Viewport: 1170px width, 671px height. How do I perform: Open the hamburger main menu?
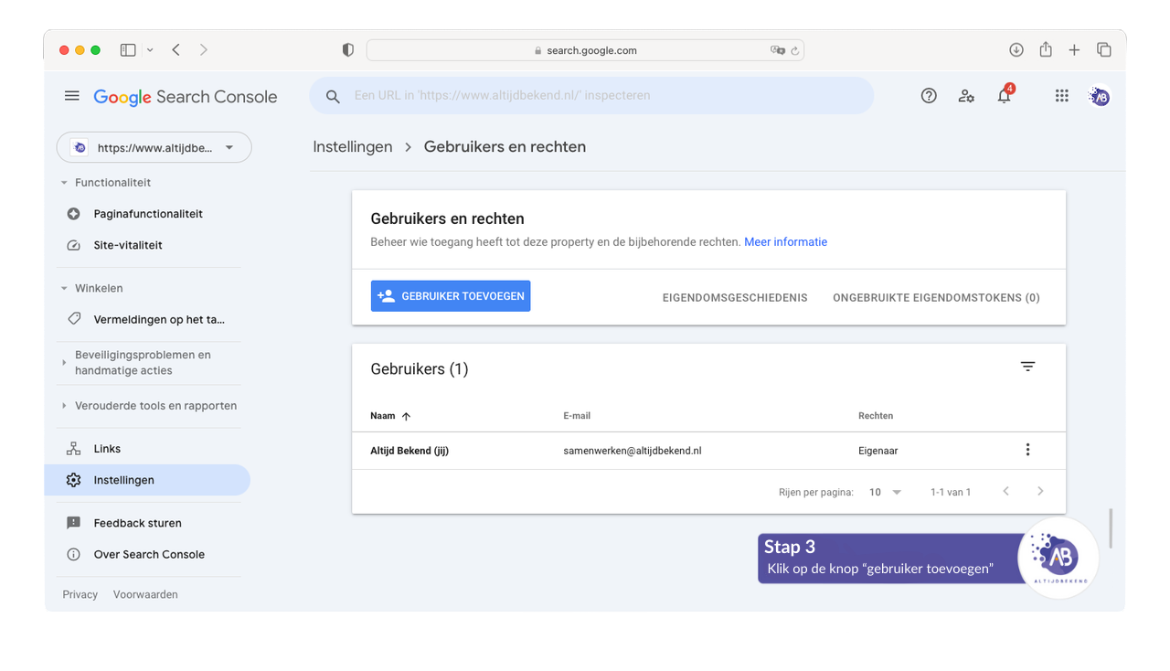72,96
